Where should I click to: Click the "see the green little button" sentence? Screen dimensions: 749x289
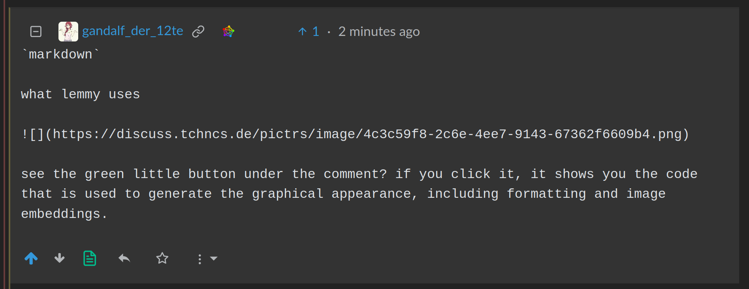198,174
